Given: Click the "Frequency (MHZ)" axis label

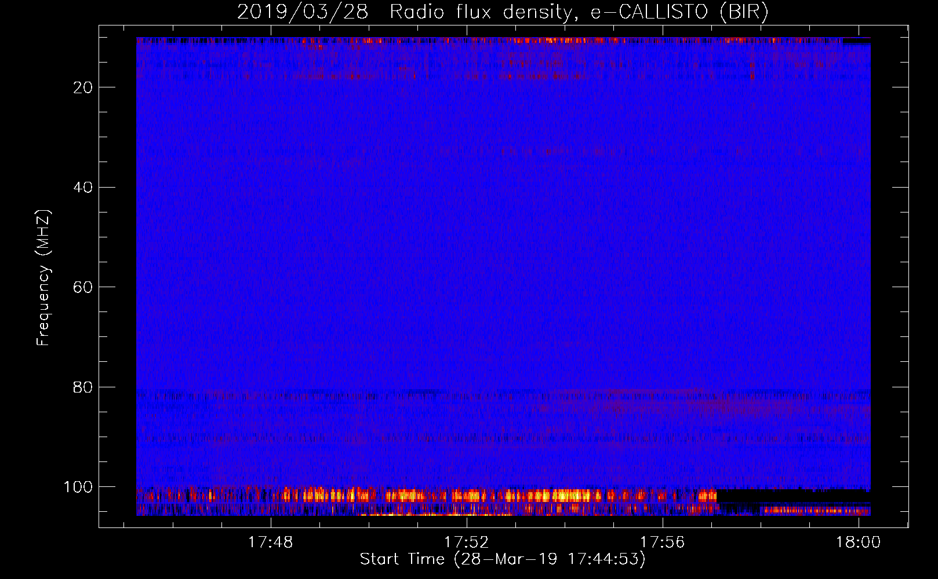Looking at the screenshot, I should coord(43,278).
